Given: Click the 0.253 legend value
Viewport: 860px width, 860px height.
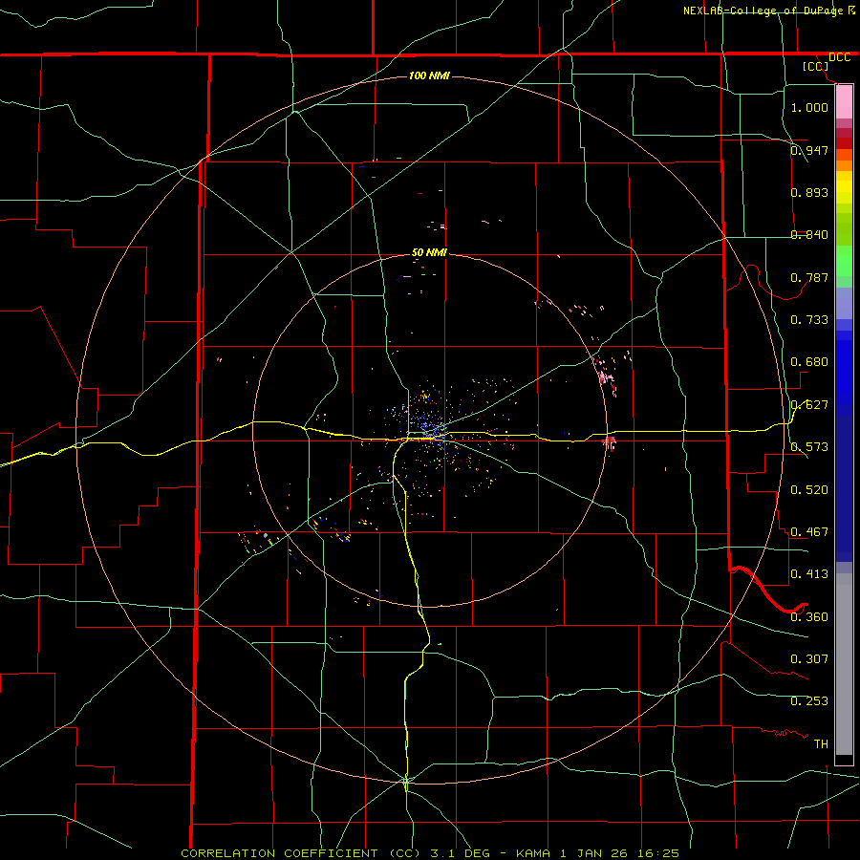Looking at the screenshot, I should (x=809, y=701).
